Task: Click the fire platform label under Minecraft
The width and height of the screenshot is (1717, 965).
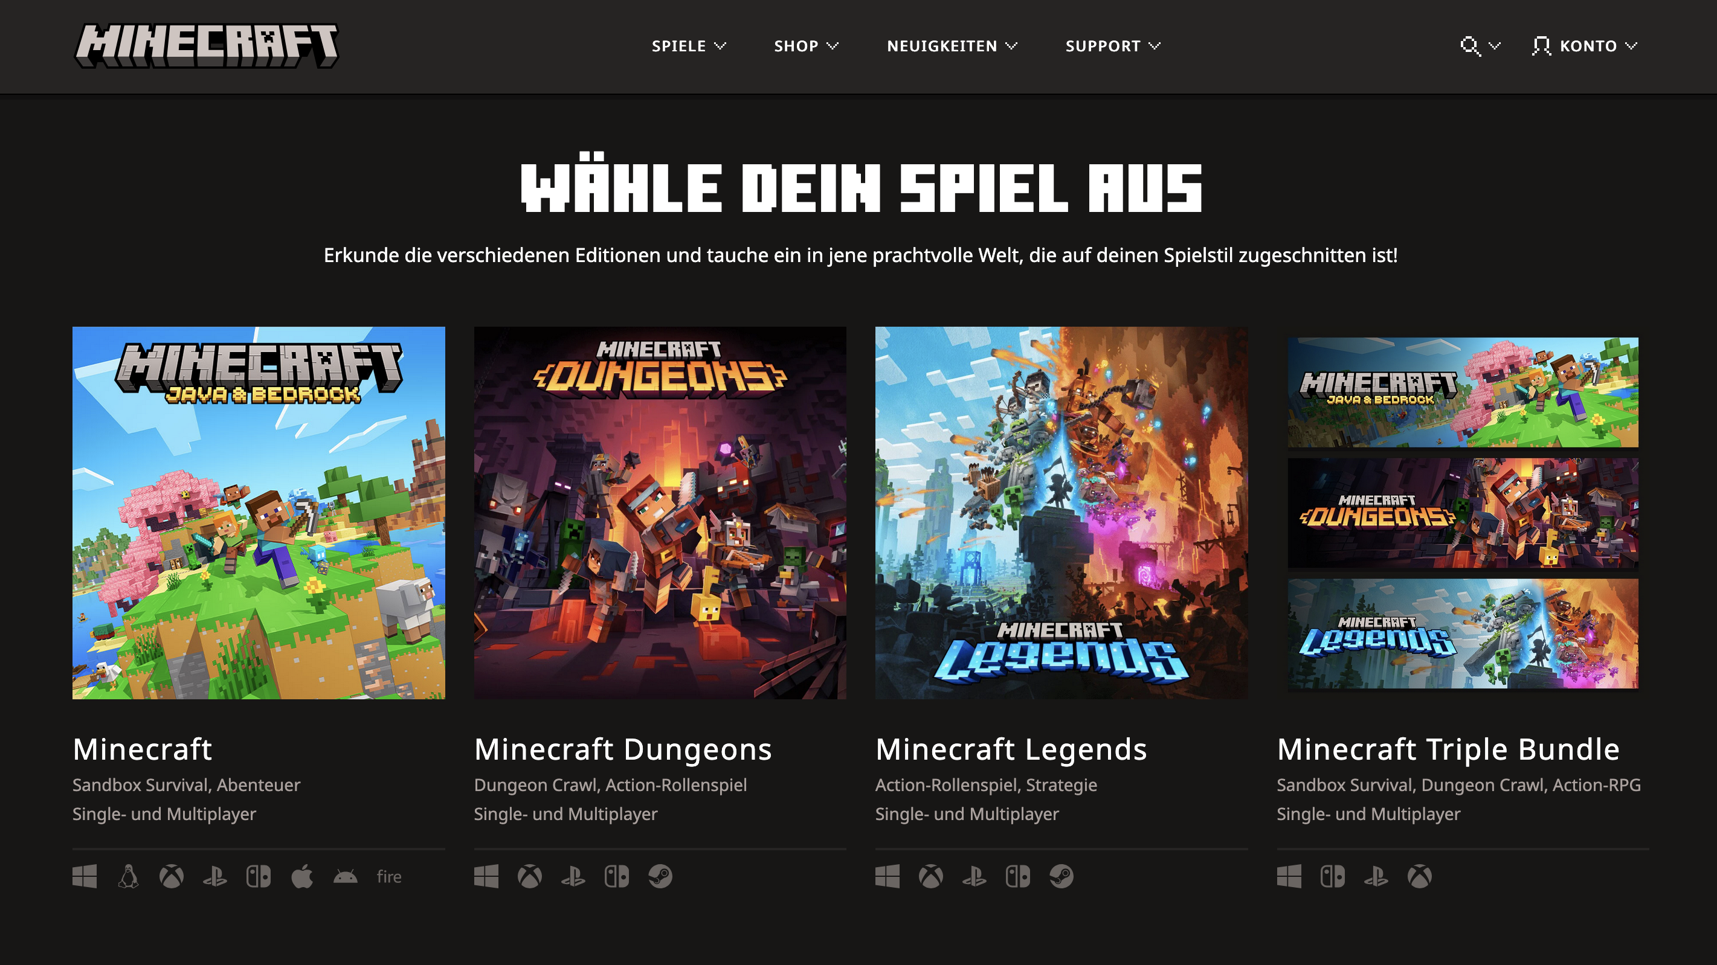Action: [x=388, y=876]
